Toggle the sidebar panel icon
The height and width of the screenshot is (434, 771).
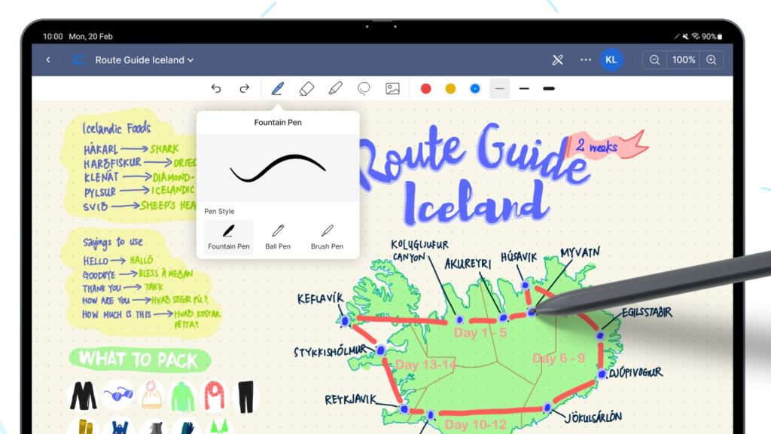(x=79, y=60)
